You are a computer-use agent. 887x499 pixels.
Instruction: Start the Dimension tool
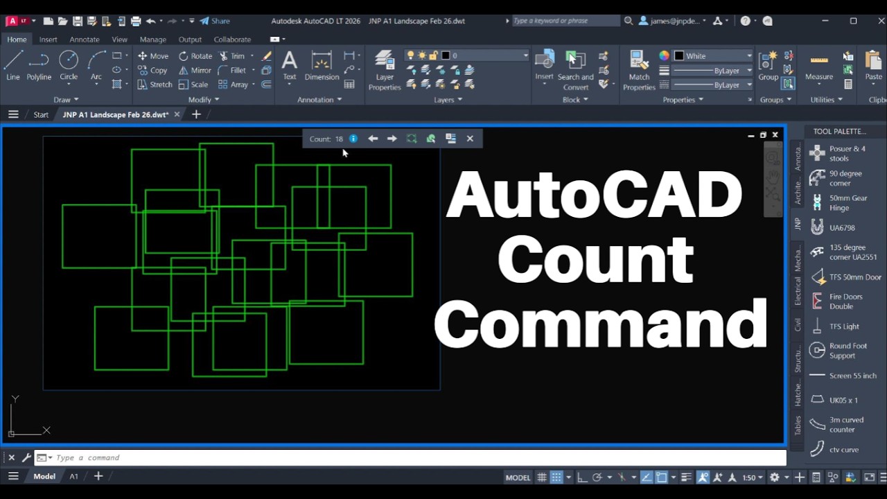click(x=322, y=66)
